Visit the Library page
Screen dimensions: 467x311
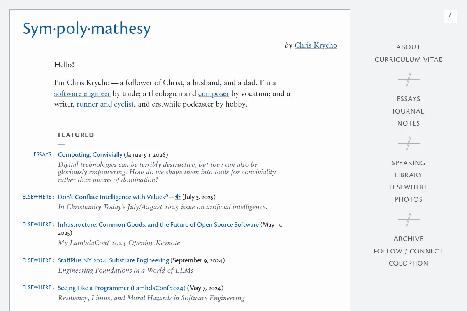(x=408, y=175)
